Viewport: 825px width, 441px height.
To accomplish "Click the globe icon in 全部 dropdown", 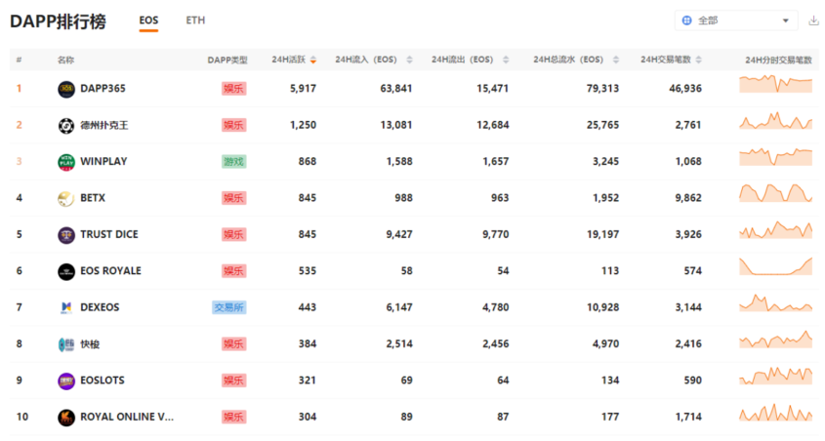I will coord(686,20).
